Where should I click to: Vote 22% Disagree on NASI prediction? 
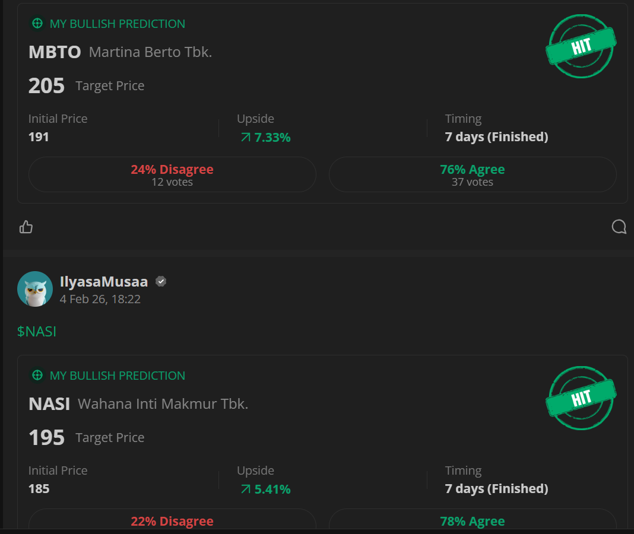pyautogui.click(x=172, y=520)
